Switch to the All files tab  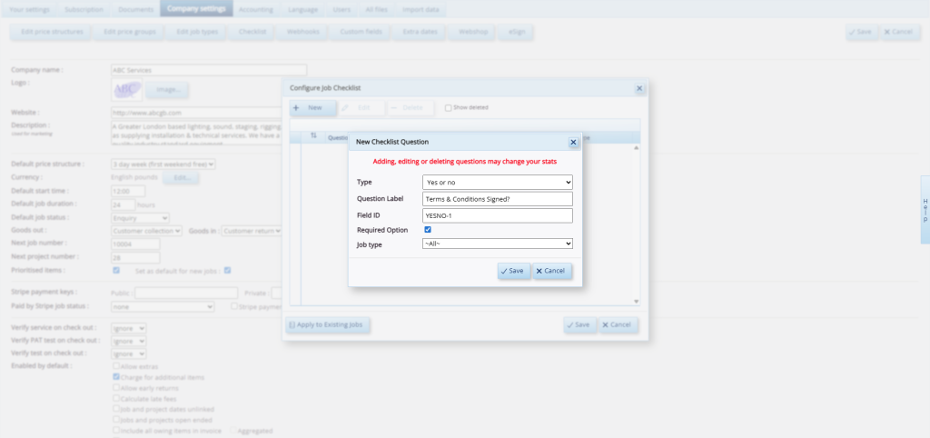[x=377, y=9]
